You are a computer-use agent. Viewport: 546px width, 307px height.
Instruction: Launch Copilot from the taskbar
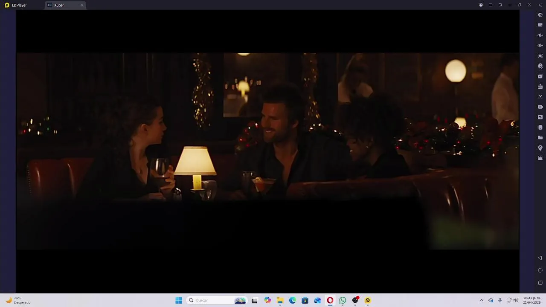[x=267, y=300]
